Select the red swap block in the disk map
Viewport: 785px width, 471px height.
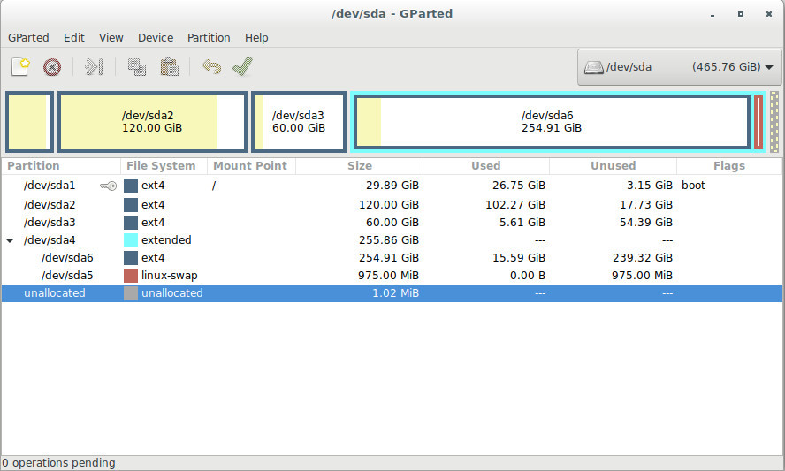(x=758, y=122)
